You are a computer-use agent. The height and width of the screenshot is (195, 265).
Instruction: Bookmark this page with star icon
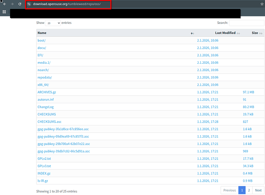261,4
